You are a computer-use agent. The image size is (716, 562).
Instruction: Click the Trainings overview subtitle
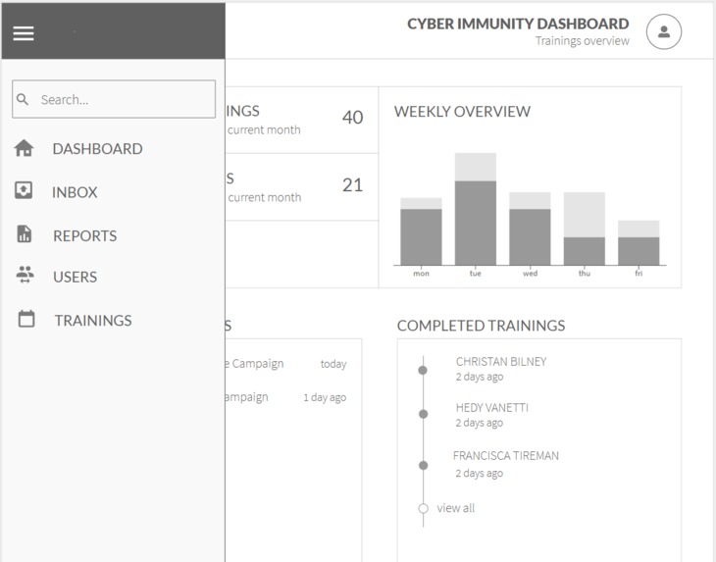pos(583,40)
